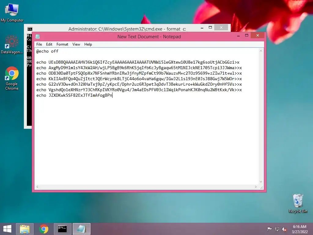Launch Chrome from the taskbar
The image size is (313, 235).
point(44,229)
